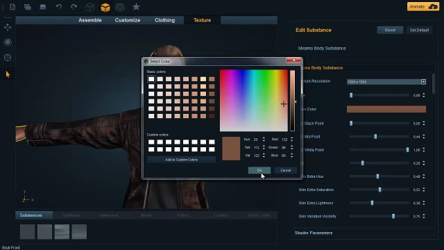Select the third substance thumbnail
The image size is (444, 250).
coord(62,231)
